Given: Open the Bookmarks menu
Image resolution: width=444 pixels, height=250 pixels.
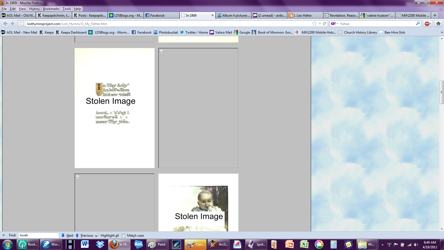Looking at the screenshot, I should point(51,9).
